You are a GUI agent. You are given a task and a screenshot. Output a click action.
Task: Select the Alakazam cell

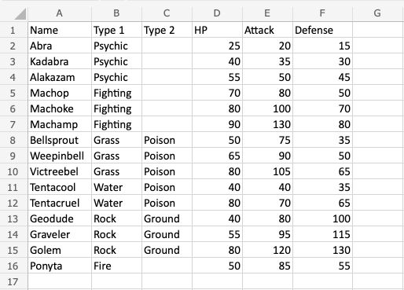60,77
